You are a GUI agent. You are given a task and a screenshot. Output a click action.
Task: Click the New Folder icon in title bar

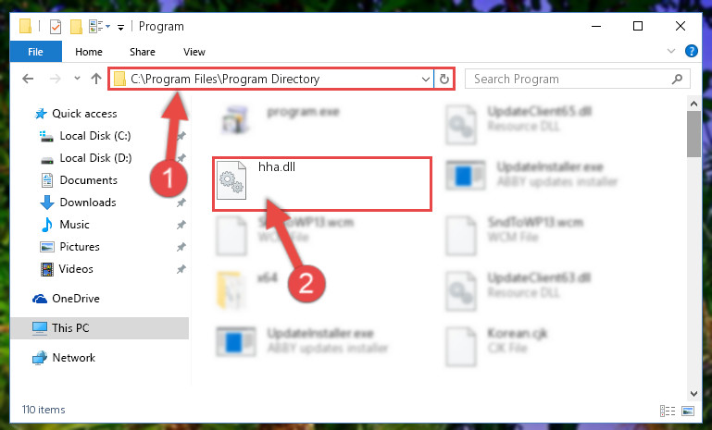[x=76, y=27]
